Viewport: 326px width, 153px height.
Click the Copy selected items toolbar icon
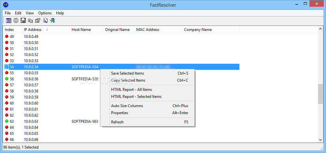[30, 20]
